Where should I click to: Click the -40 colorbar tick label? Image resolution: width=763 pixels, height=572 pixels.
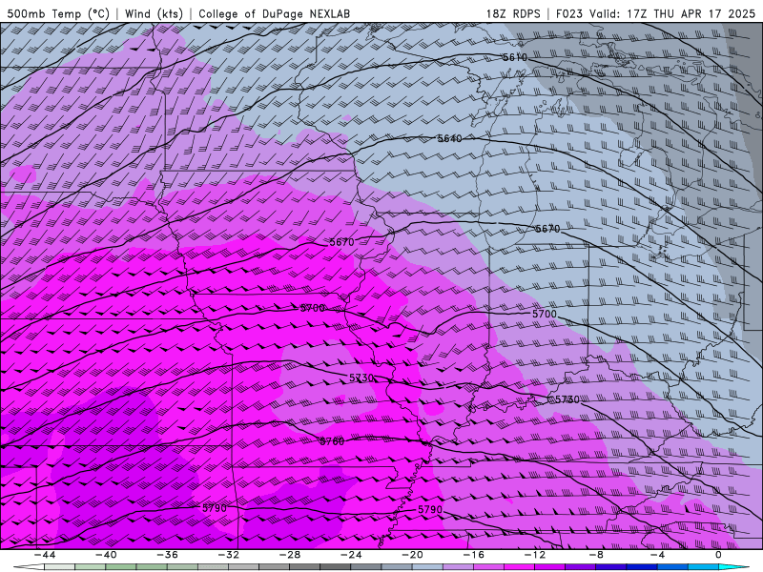[x=106, y=555]
